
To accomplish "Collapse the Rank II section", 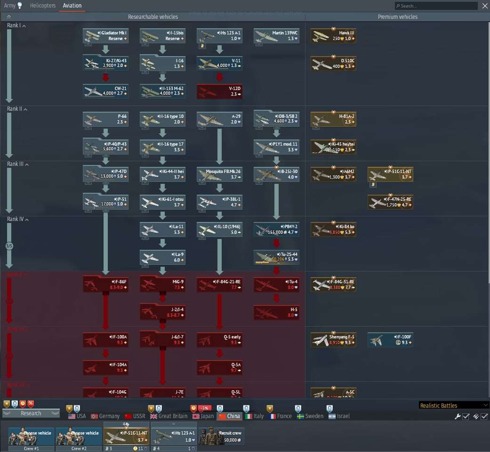I will [17, 109].
